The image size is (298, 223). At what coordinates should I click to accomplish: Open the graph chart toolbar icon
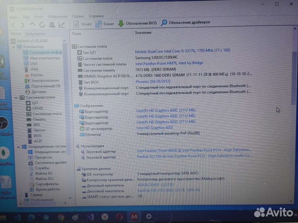[62, 25]
